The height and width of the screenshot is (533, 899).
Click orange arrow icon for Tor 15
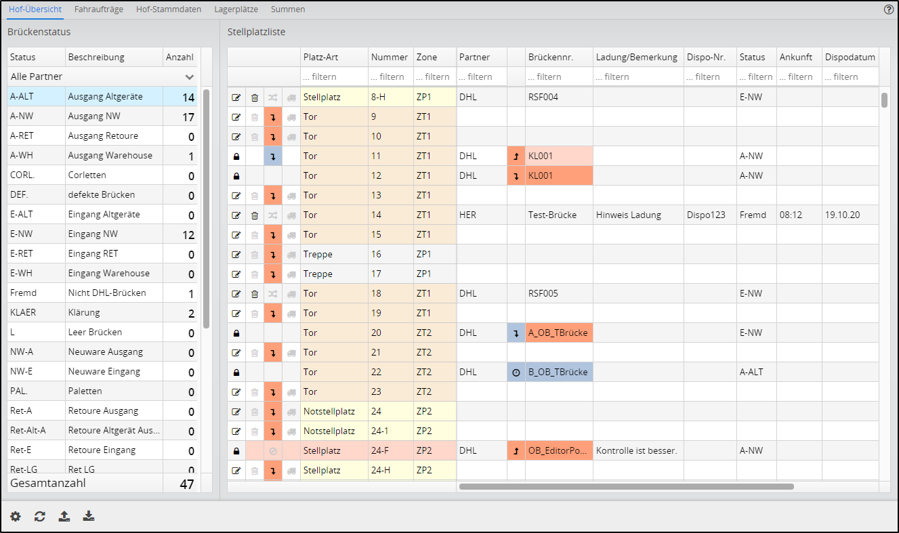[x=273, y=235]
